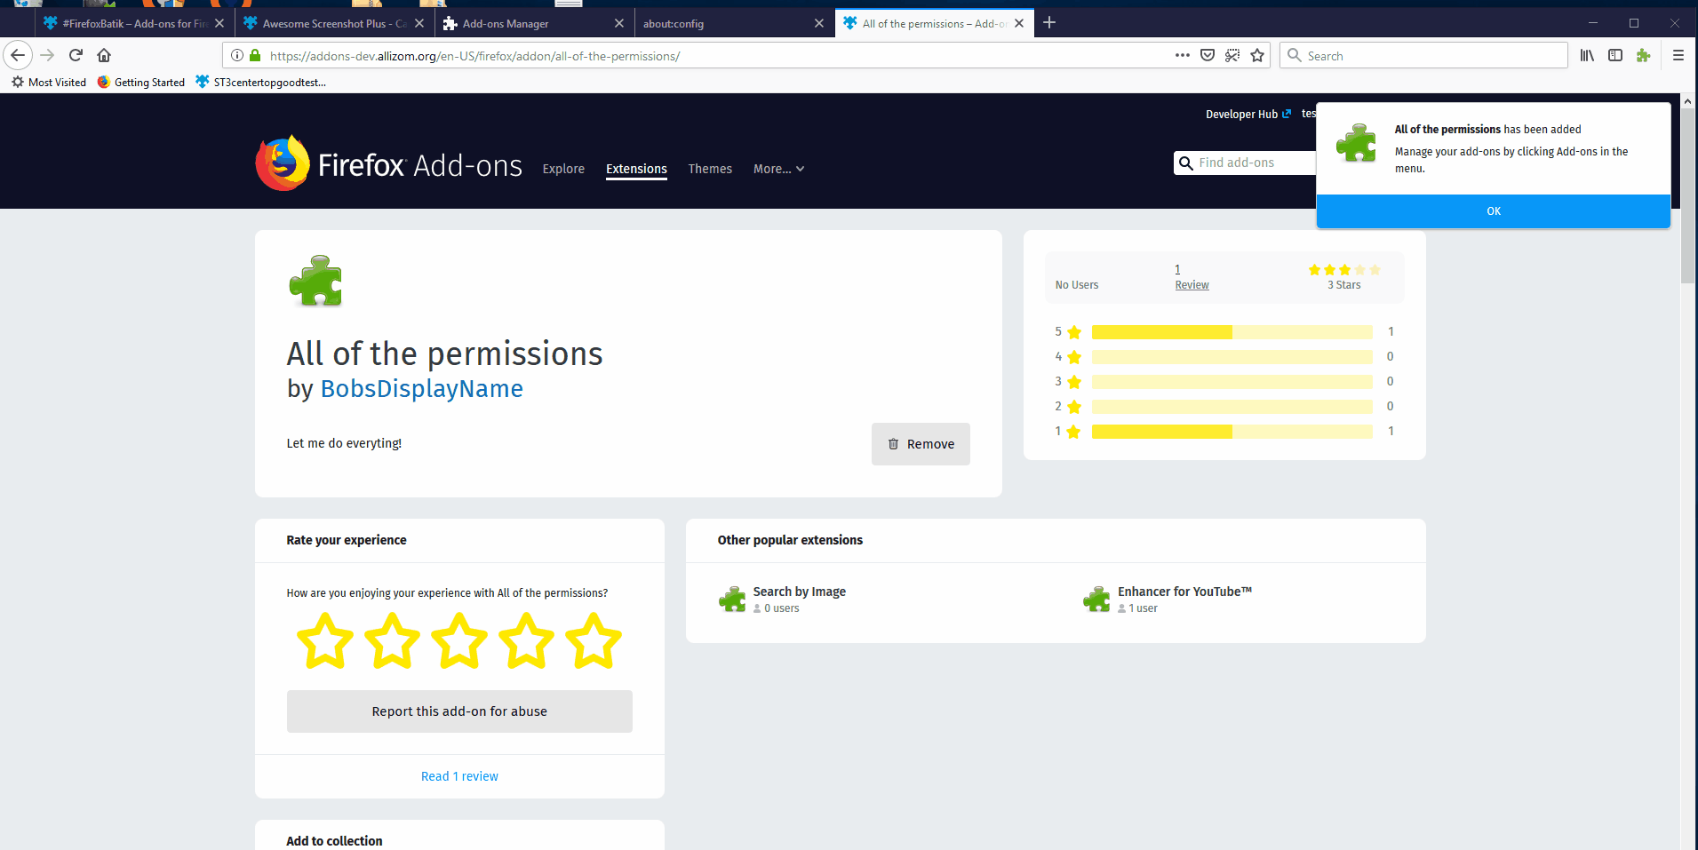This screenshot has height=850, width=1698.
Task: Open the Getting Started bookmark
Action: (x=141, y=83)
